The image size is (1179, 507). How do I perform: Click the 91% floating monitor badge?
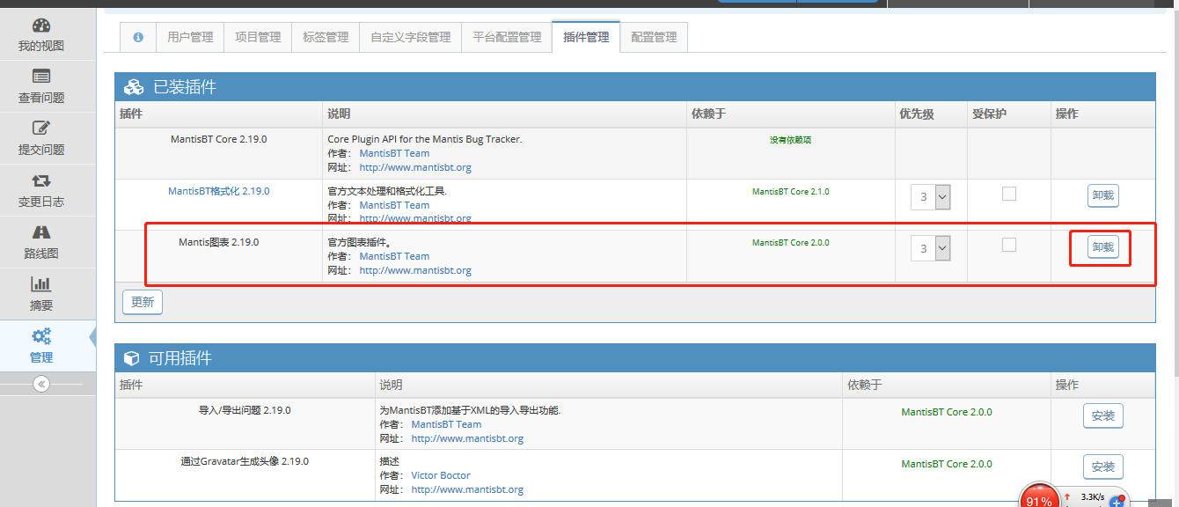(1038, 497)
